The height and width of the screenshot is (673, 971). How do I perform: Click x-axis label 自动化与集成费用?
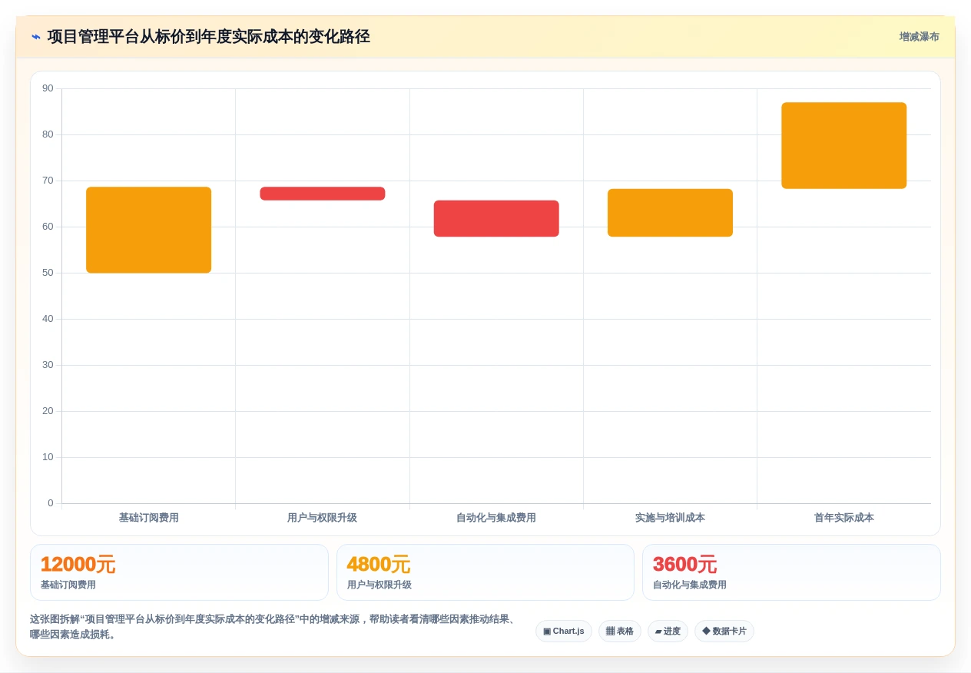496,518
